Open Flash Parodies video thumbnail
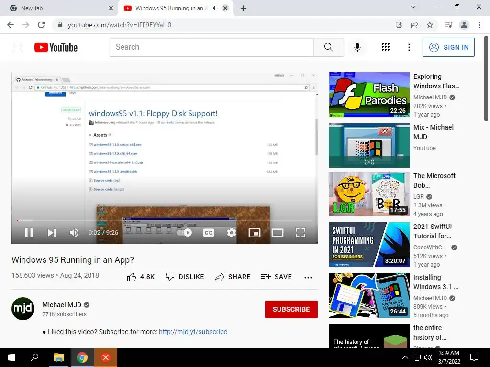490x367 pixels. click(x=369, y=95)
